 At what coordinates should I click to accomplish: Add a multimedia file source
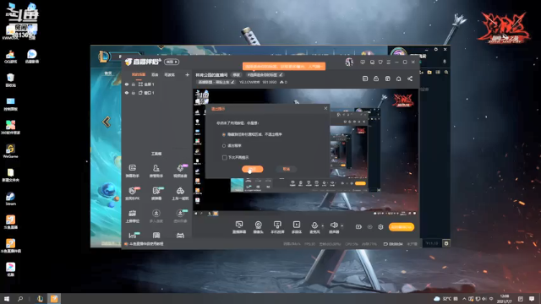click(x=297, y=227)
